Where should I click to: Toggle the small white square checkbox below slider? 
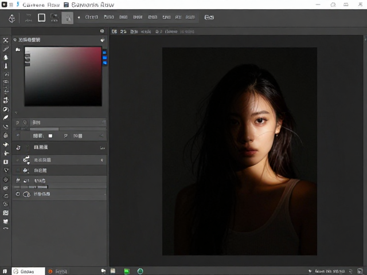point(50,136)
